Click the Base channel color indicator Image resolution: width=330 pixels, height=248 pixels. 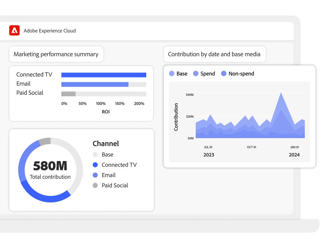point(95,154)
